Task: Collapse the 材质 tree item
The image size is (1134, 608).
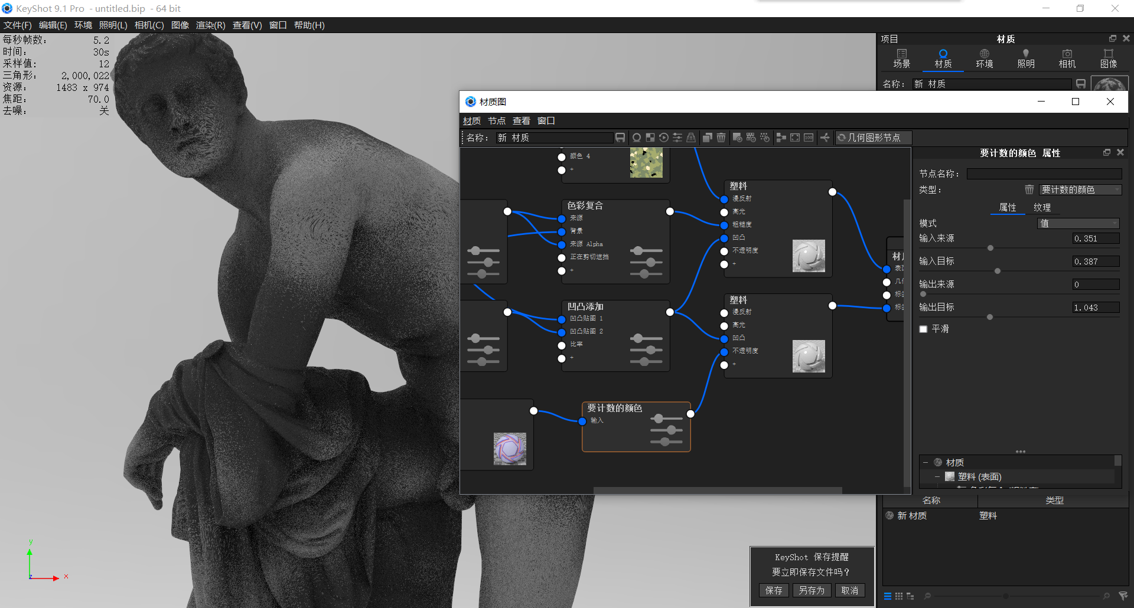Action: click(926, 462)
